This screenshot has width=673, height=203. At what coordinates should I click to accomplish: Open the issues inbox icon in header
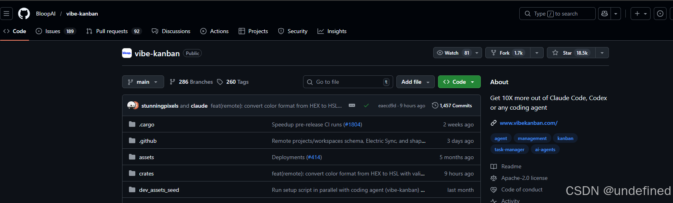pos(660,14)
